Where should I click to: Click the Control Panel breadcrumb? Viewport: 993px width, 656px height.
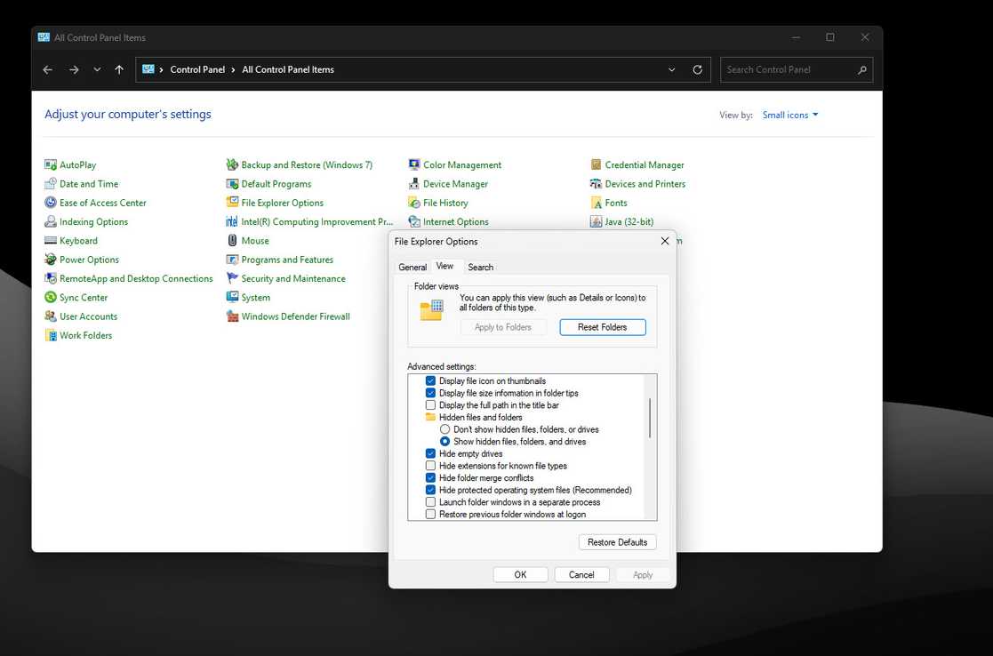click(x=197, y=70)
